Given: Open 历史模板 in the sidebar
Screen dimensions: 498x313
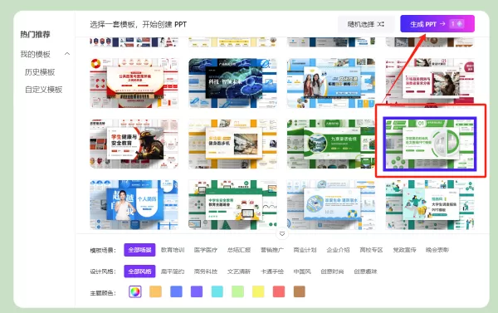Looking at the screenshot, I should [x=40, y=72].
